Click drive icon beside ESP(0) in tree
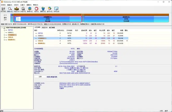 coord(7,30)
